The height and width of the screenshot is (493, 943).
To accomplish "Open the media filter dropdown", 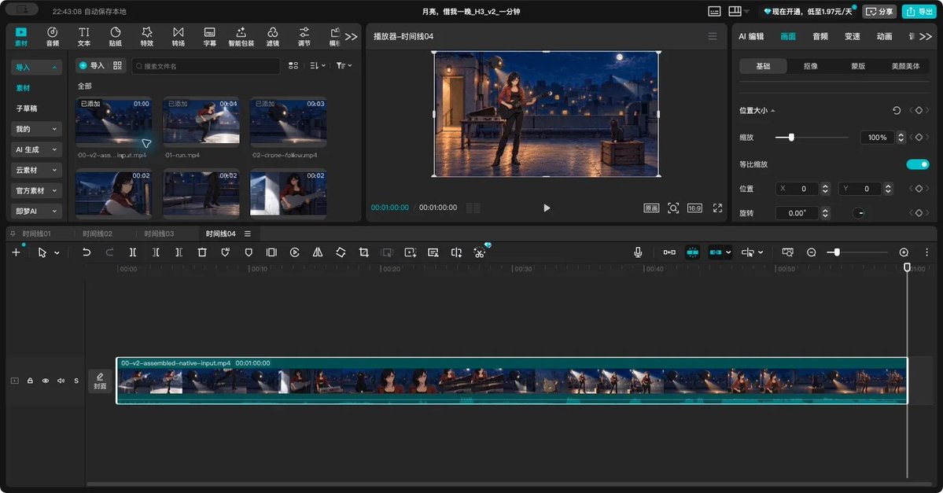I will click(x=344, y=65).
